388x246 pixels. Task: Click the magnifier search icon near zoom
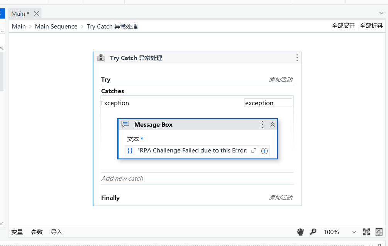313,232
